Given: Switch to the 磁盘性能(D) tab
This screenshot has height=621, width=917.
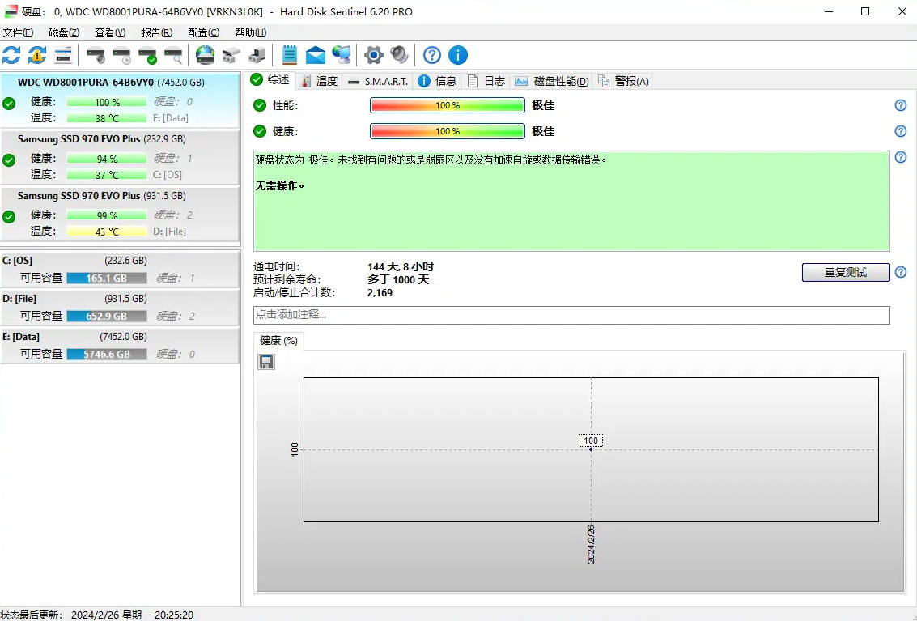Looking at the screenshot, I should coord(551,81).
